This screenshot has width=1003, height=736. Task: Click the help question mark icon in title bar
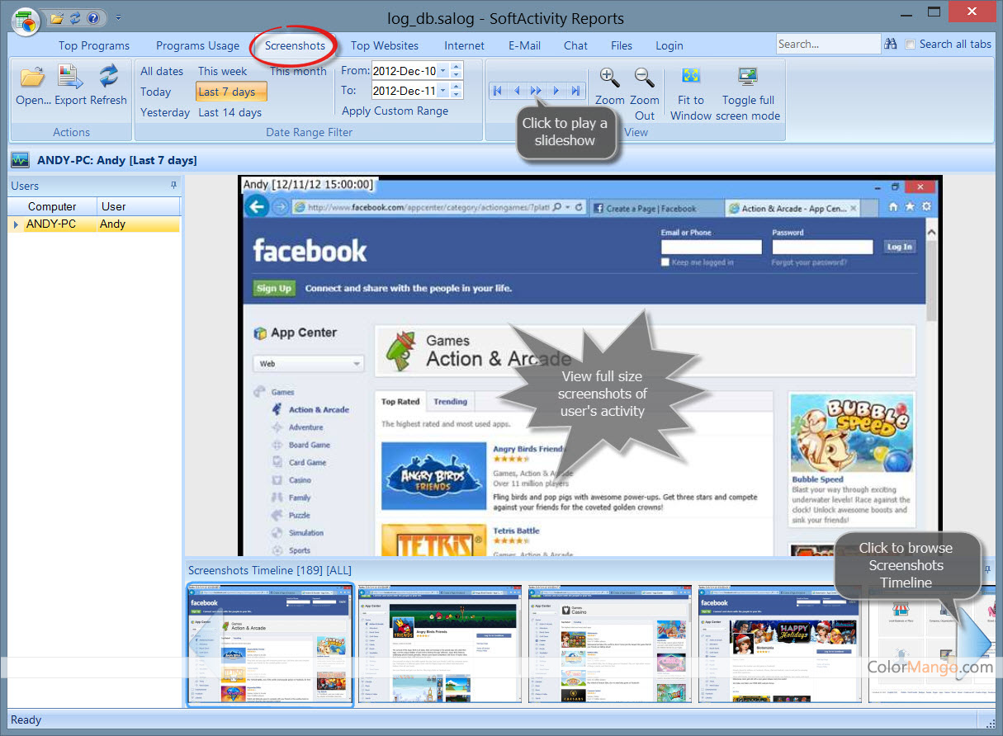coord(92,17)
